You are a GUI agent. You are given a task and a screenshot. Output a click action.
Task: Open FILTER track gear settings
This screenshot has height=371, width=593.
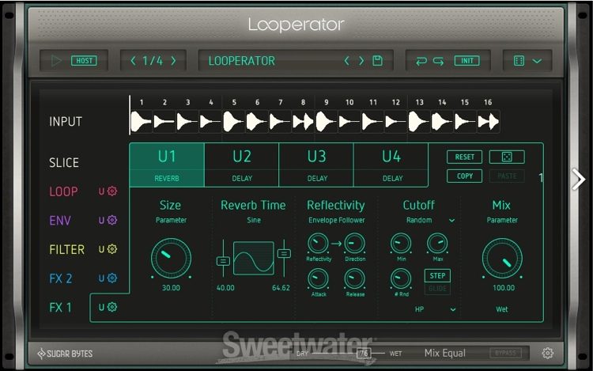click(112, 249)
